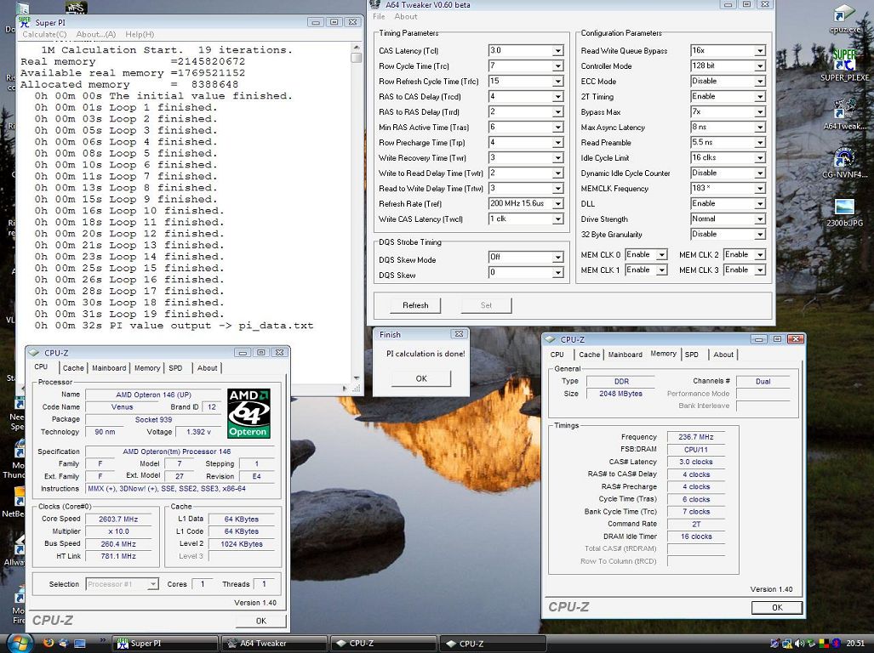Click the system tray clock
The image size is (874, 653).
(x=855, y=644)
